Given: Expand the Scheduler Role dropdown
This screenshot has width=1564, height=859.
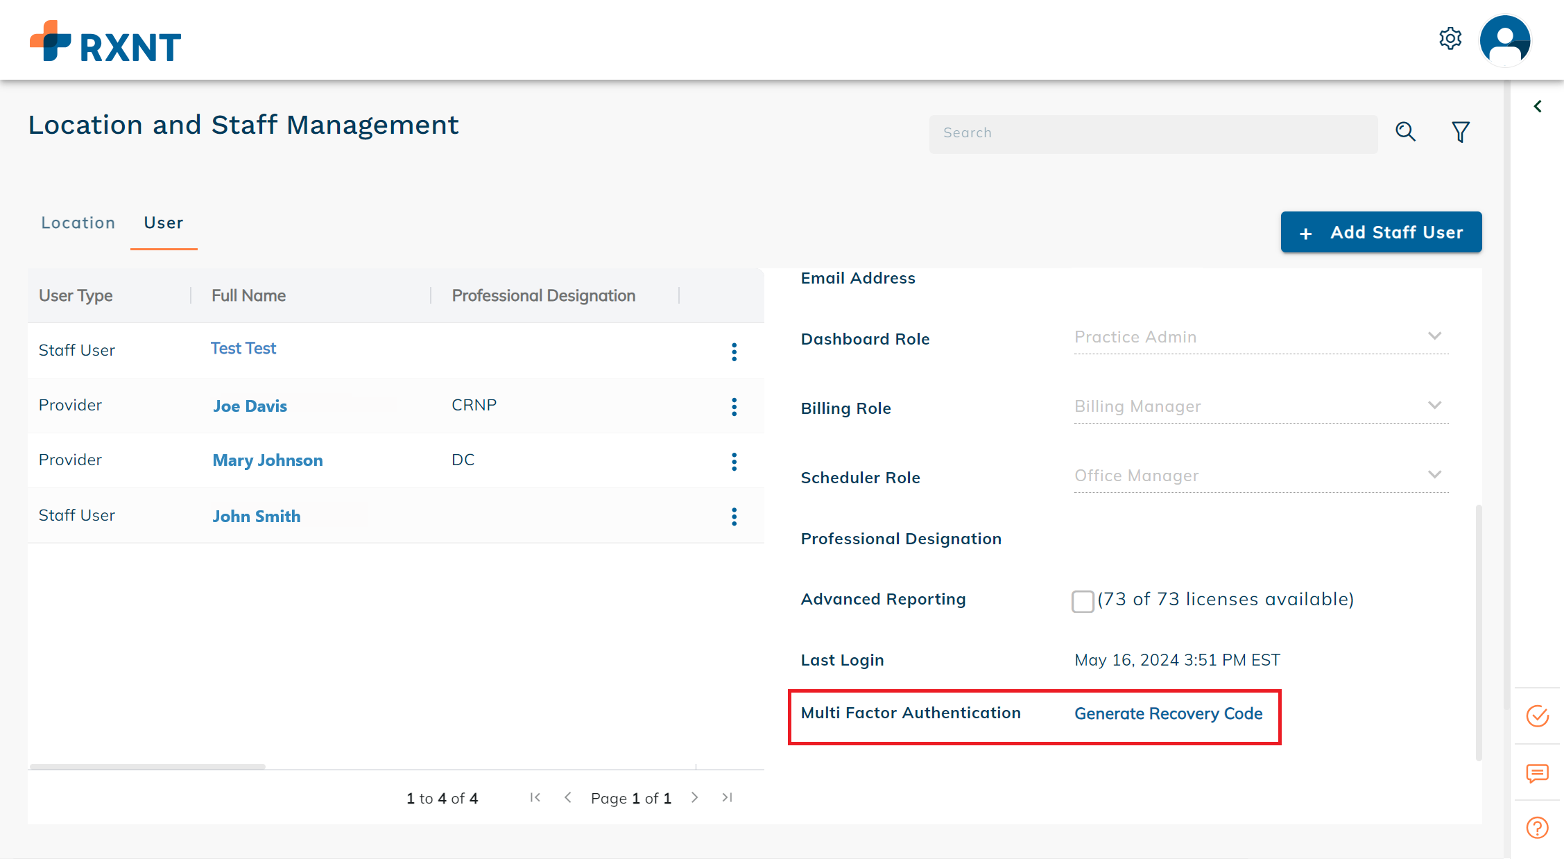Looking at the screenshot, I should coord(1261,476).
